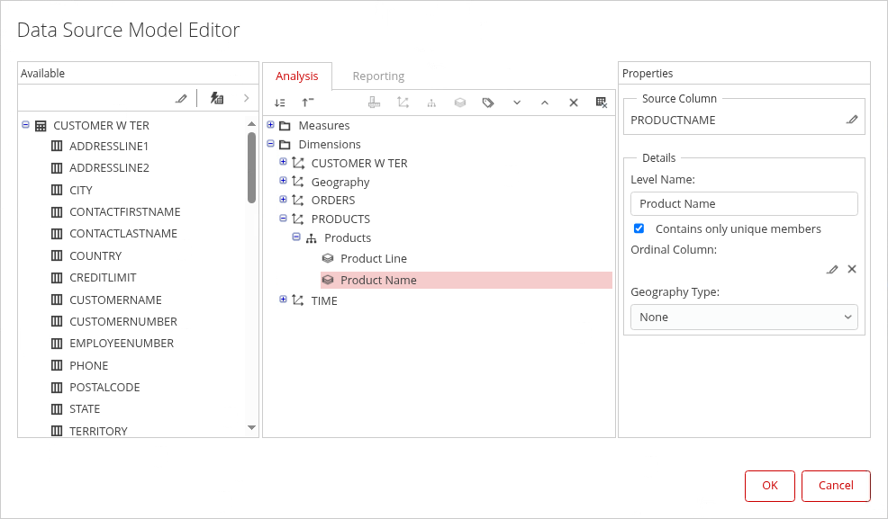Edit source column PRODUCTNAME with pencil icon
888x519 pixels.
852,120
